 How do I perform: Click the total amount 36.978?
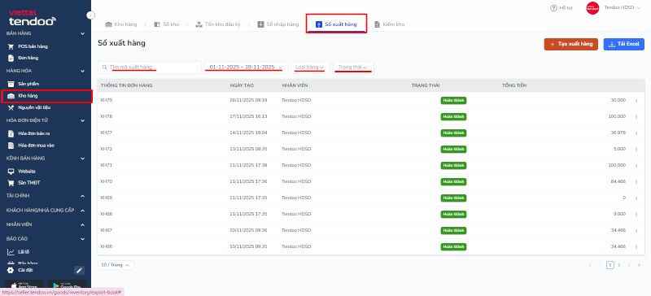tap(618, 133)
